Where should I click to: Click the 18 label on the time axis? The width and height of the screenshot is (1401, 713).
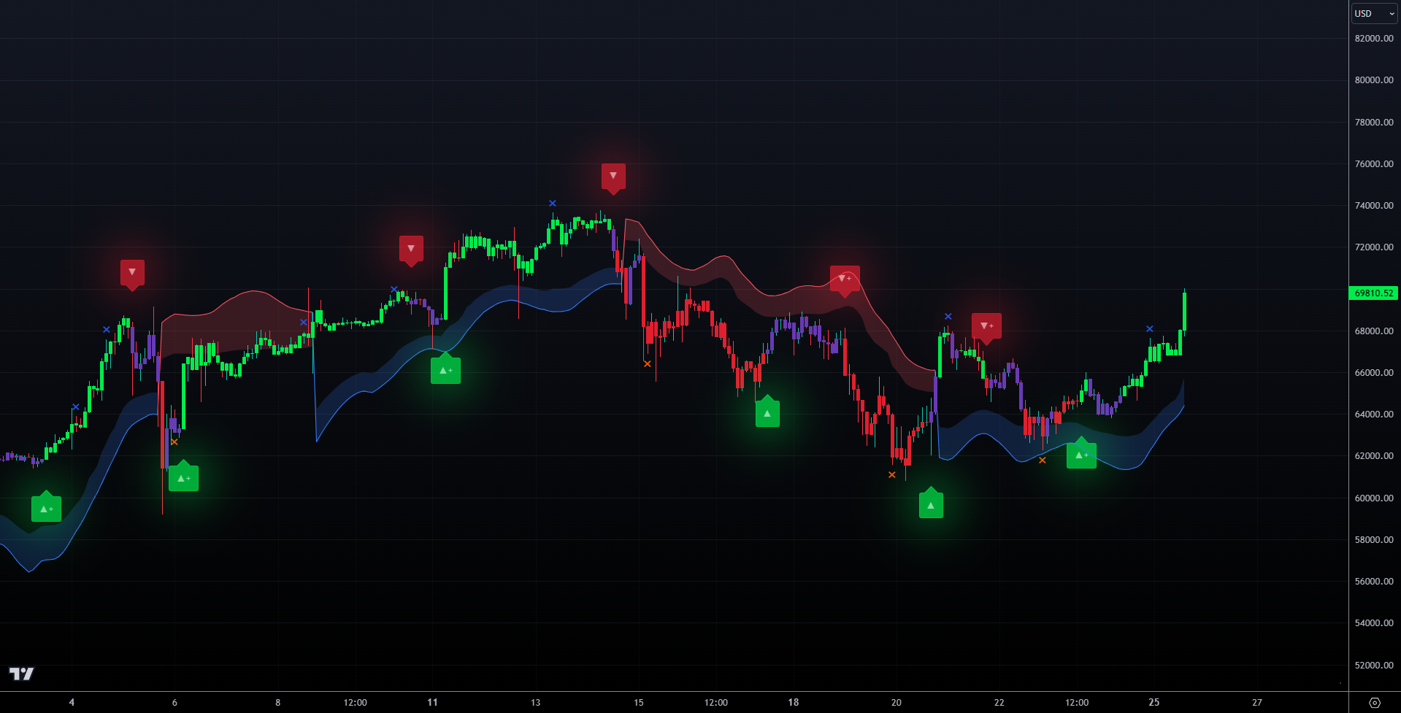[793, 702]
